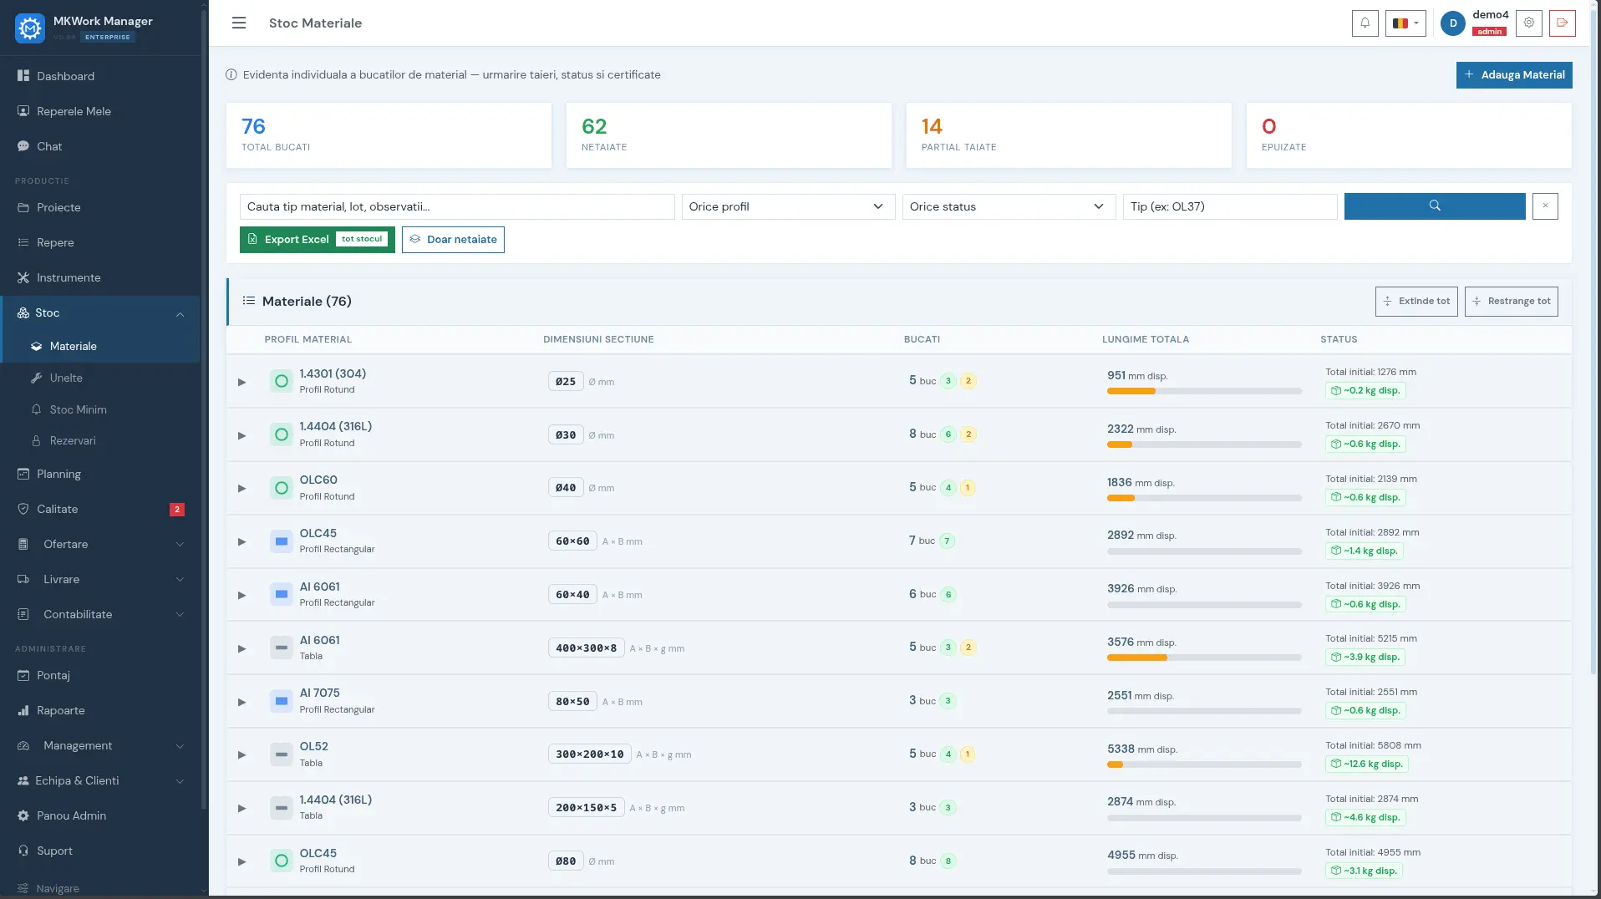Screen dimensions: 1601x899
Task: Click the yellow 1 badge in OL52 row
Action: click(968, 754)
